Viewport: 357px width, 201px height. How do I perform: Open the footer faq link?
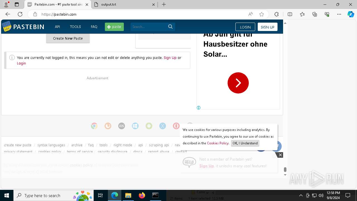[x=91, y=145]
